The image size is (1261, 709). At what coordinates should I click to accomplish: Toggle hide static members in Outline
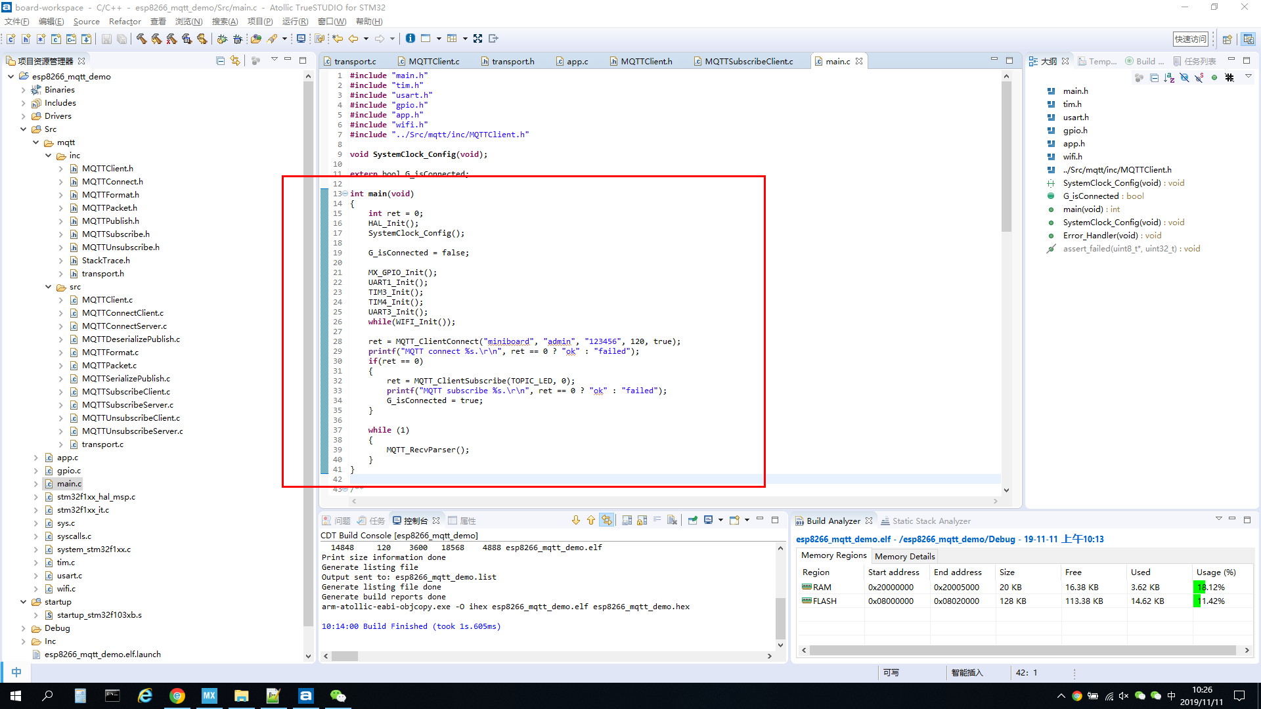(x=1199, y=77)
